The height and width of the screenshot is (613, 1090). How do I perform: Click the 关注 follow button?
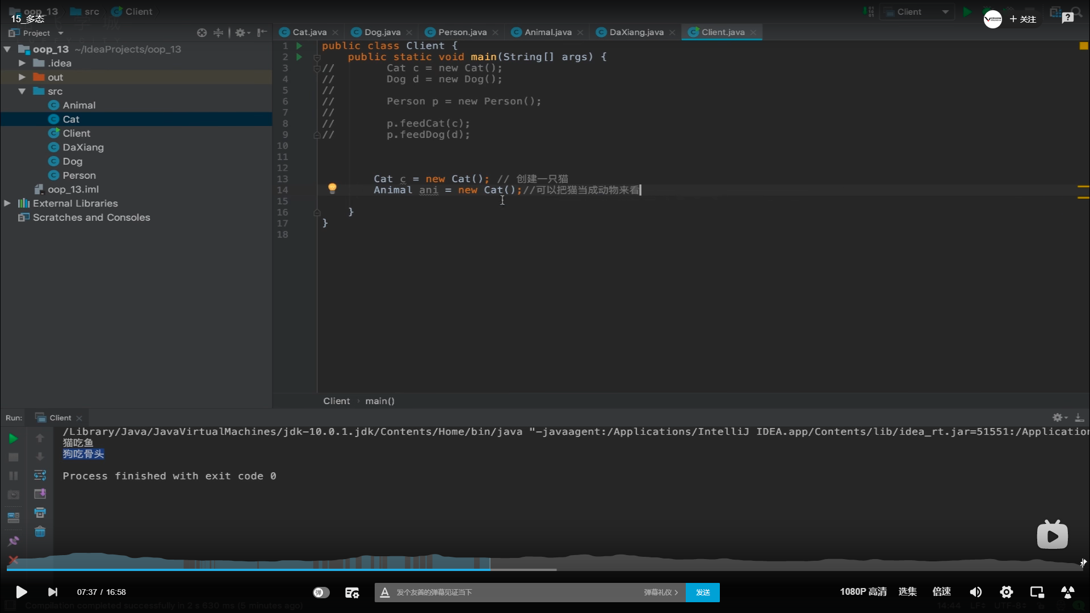[1023, 19]
